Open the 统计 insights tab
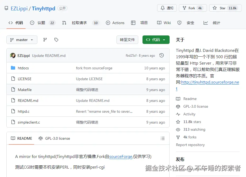This screenshot has height=177, width=246. [x=212, y=23]
